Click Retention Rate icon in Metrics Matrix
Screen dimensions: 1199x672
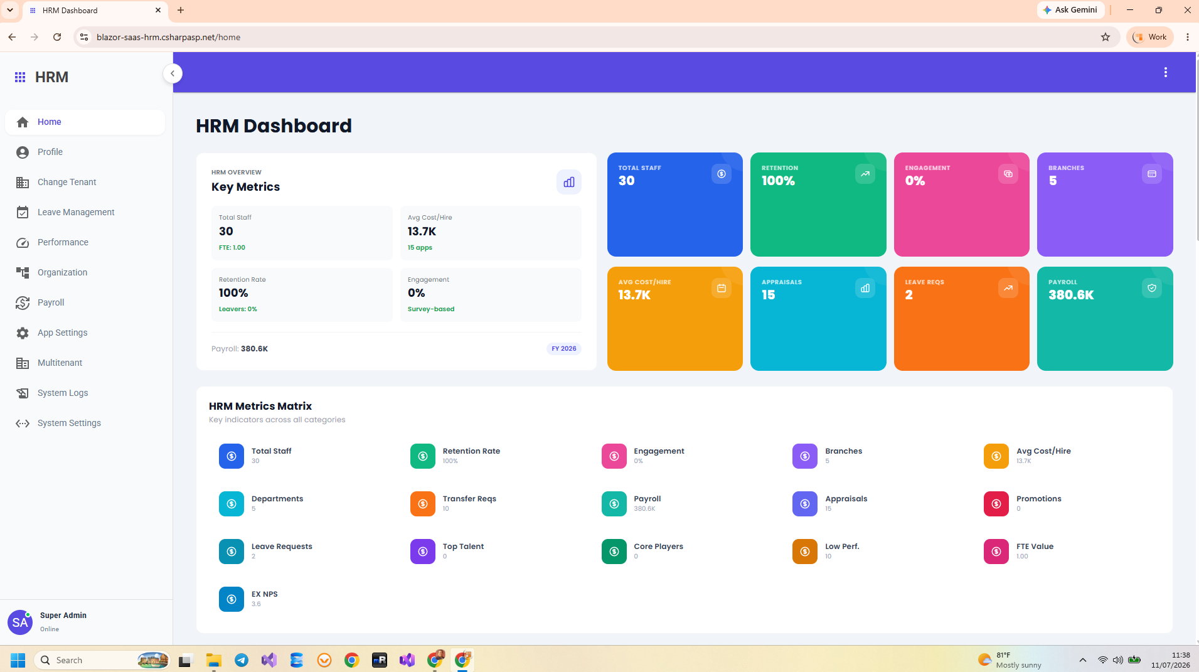click(x=423, y=456)
